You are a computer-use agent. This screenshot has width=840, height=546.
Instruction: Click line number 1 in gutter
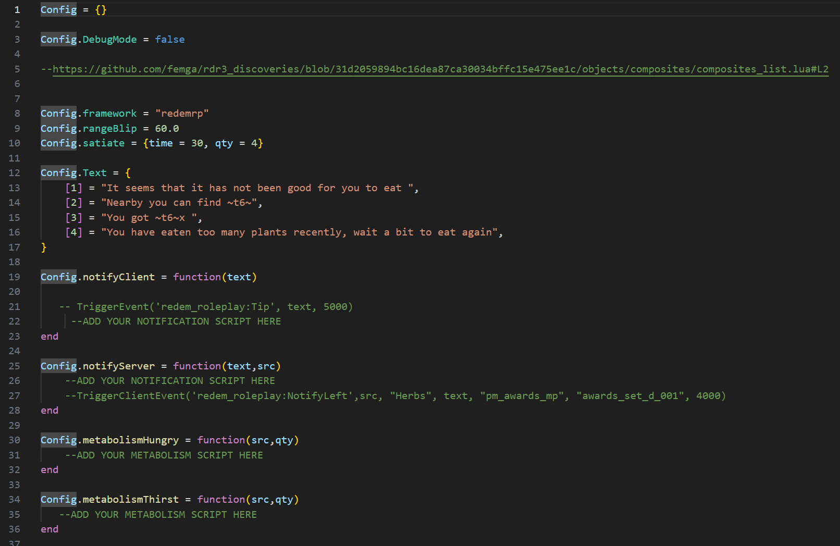coord(17,10)
